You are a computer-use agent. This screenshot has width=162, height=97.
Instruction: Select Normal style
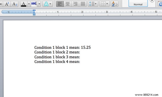[138, 3]
